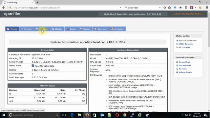
Task: Open File Explorer from taskbar
Action: (79, 115)
